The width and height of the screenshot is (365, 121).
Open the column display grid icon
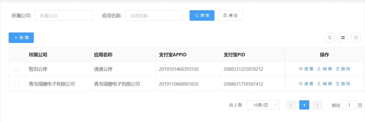coord(343,38)
